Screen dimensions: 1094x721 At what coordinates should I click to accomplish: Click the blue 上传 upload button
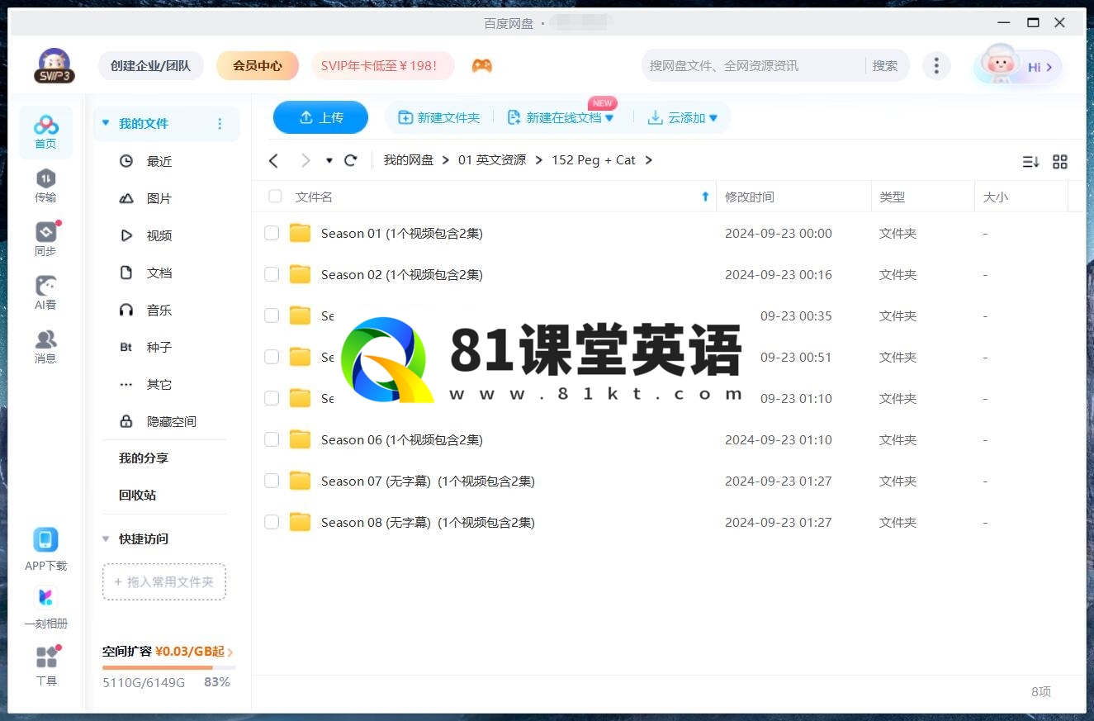click(320, 118)
